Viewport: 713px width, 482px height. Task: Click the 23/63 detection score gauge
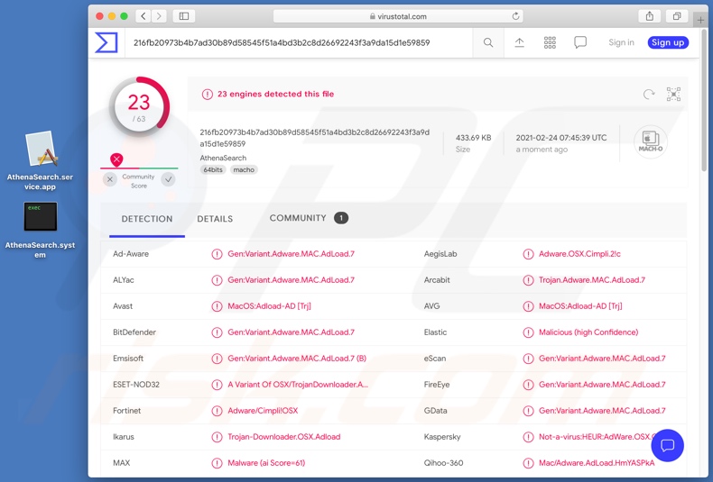[x=139, y=107]
